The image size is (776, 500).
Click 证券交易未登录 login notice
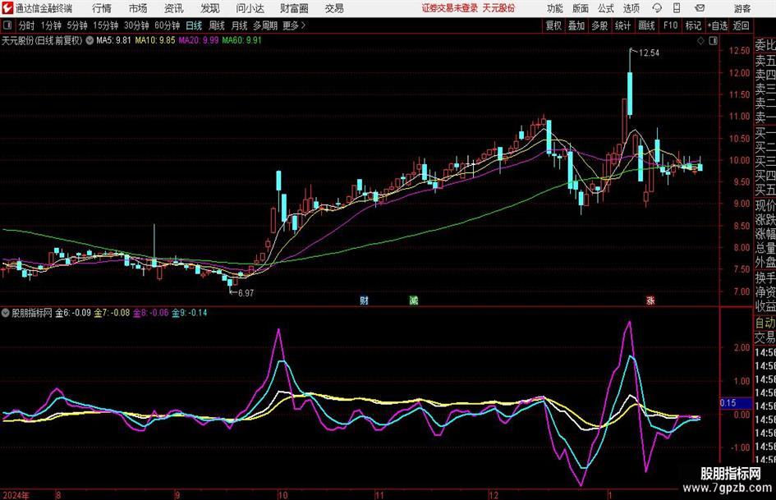tap(450, 8)
